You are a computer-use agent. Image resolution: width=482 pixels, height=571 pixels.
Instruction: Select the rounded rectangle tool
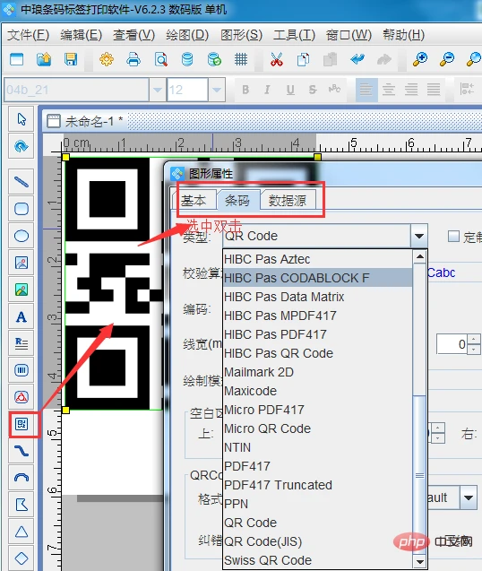(22, 209)
